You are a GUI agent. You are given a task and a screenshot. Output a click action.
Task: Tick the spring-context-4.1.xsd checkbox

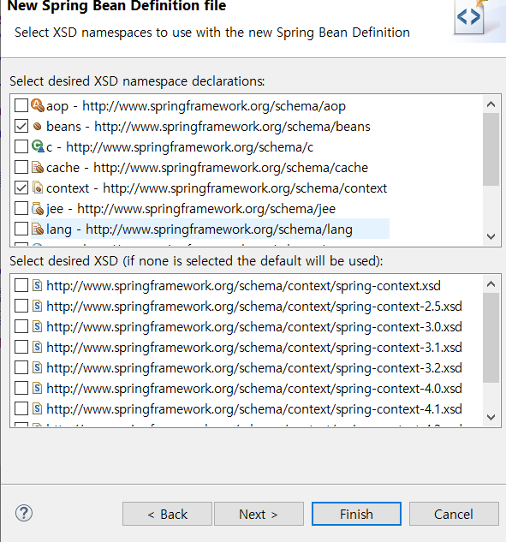tap(21, 408)
